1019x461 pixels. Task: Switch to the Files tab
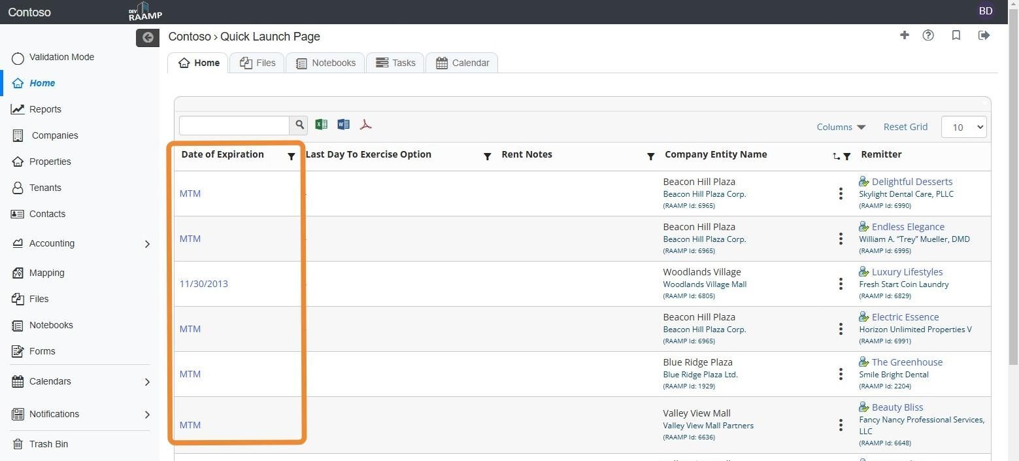[257, 63]
